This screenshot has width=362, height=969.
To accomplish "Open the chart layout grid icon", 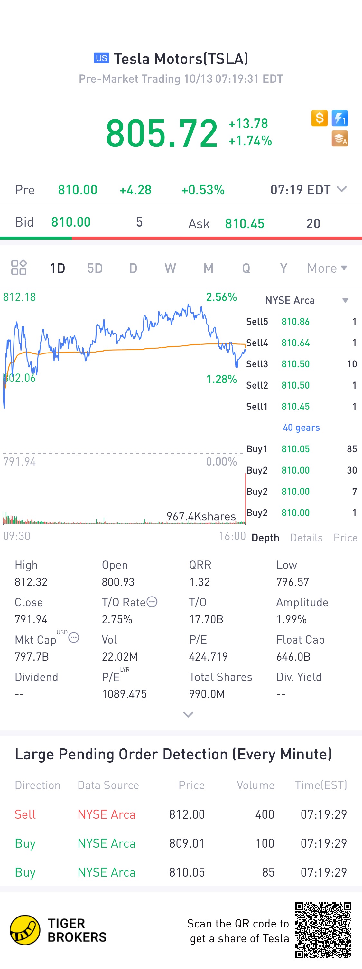I will 19,268.
